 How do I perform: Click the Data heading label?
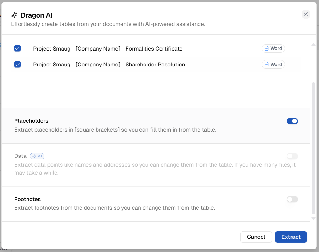coord(20,156)
